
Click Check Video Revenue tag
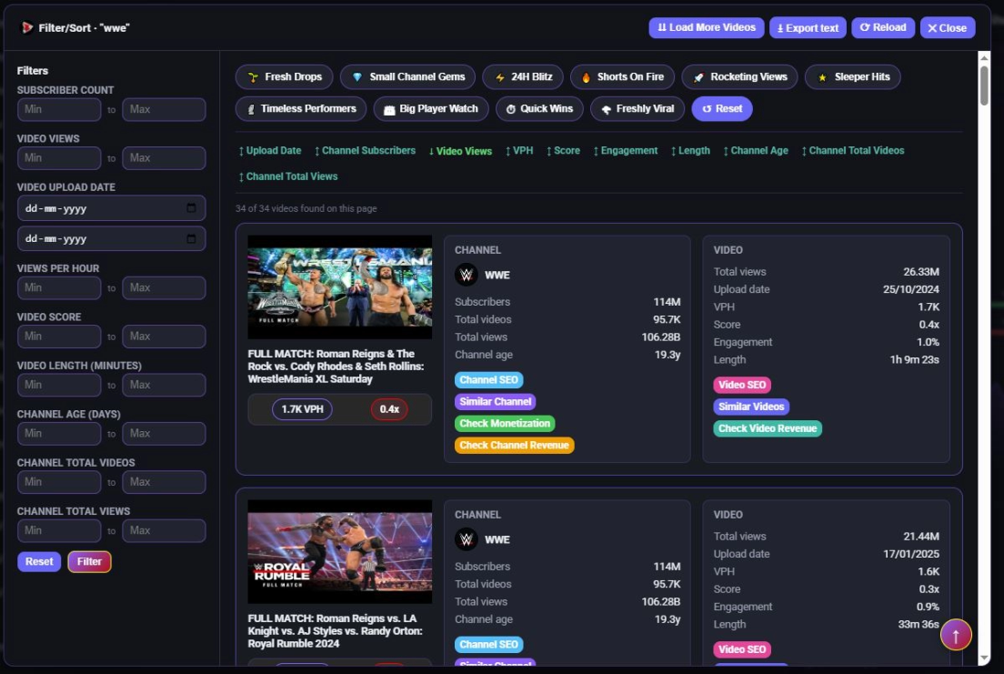coord(767,428)
